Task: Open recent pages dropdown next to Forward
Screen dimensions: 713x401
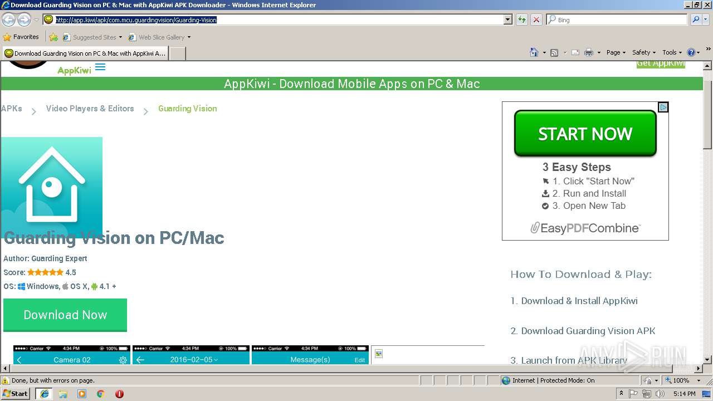Action: (x=36, y=19)
